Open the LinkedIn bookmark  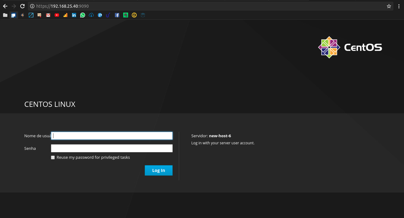point(74,15)
